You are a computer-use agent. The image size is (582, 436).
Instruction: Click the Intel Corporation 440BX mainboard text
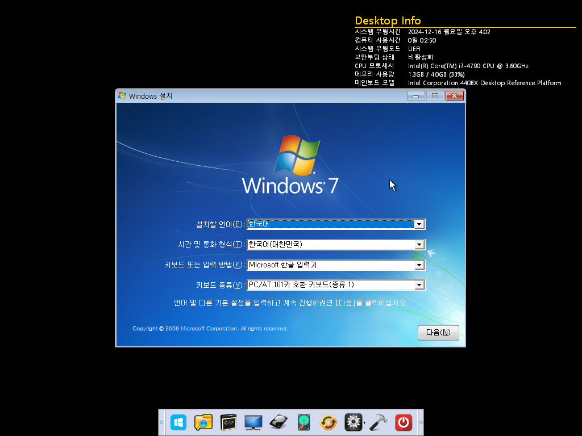[x=484, y=83]
